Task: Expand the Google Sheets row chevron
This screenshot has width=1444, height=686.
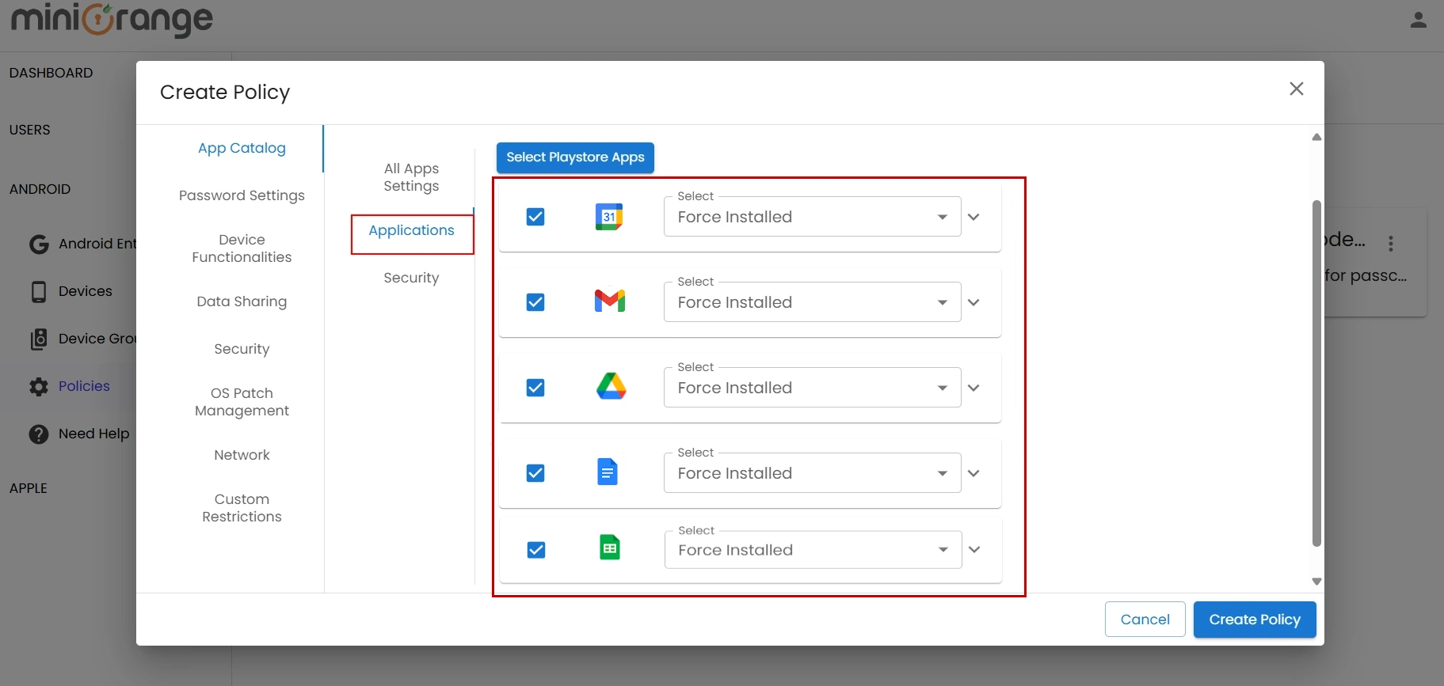Action: pos(975,550)
